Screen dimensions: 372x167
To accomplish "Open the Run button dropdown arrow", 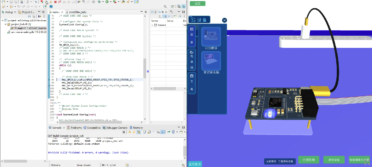I will coord(111,2).
